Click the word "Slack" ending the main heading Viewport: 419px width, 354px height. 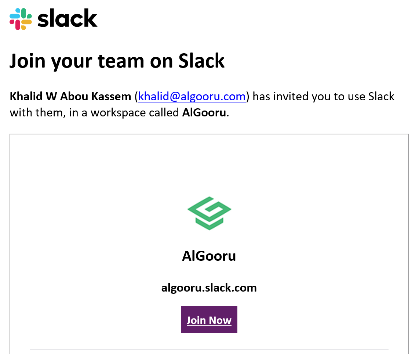(x=201, y=61)
